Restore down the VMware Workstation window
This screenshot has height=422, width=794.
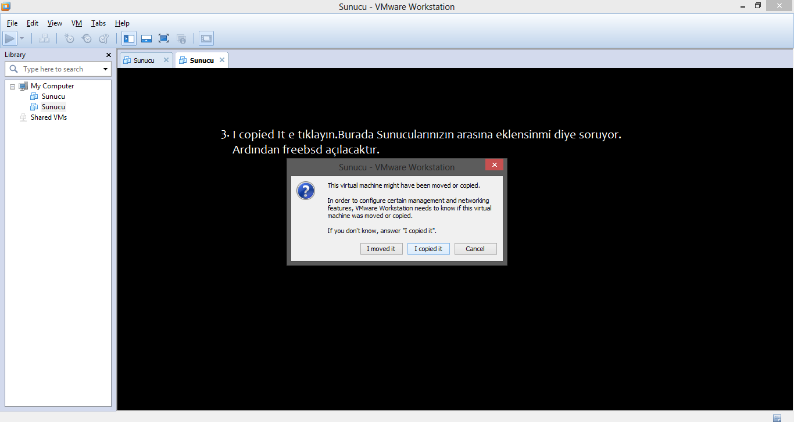pos(758,6)
